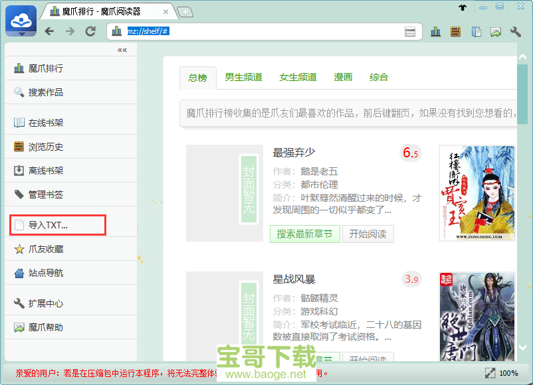Switch to the 漫画 tab

tap(343, 77)
